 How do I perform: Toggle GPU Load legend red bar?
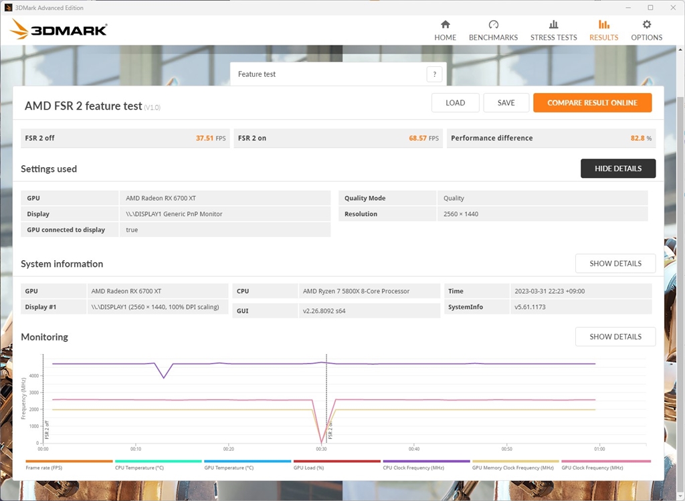point(337,462)
